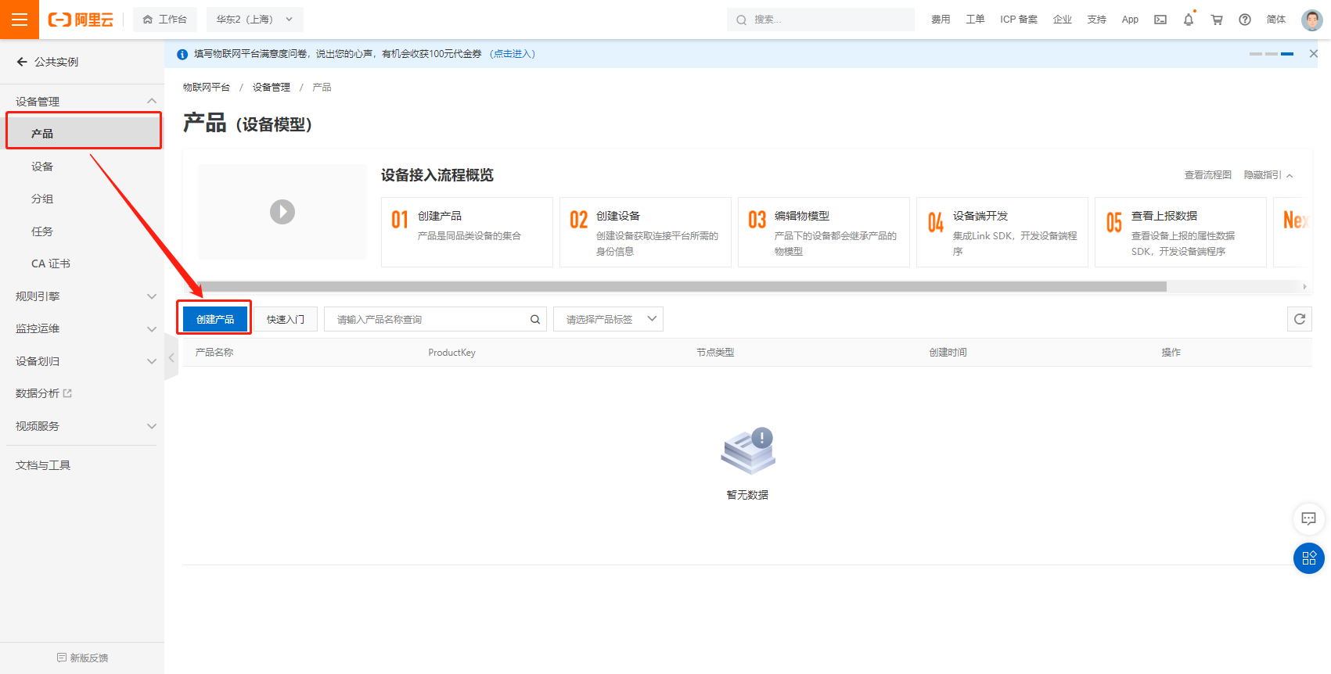1331x674 pixels.
Task: Click the ProductKey column header
Action: (451, 353)
